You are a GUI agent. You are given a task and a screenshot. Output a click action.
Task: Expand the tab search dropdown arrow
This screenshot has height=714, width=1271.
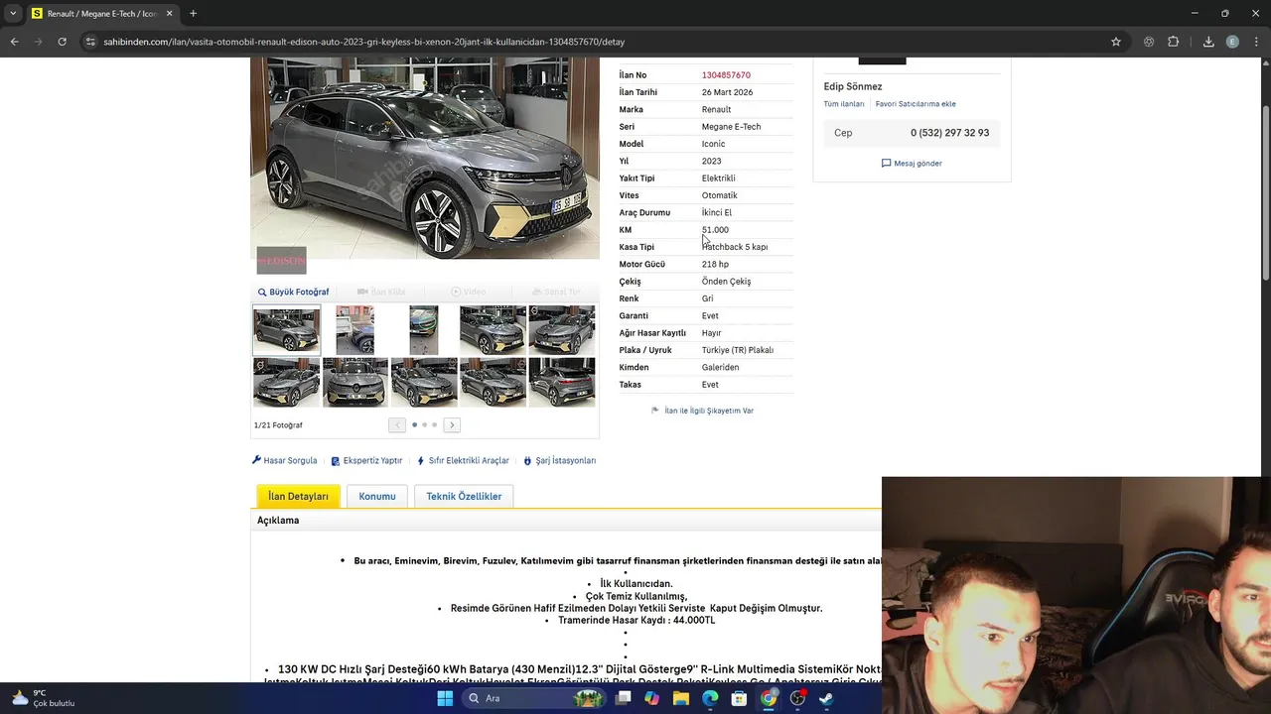point(13,14)
